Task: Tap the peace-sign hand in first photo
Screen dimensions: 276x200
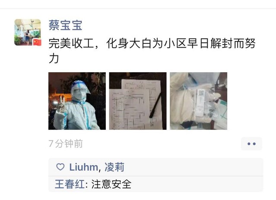Action: [x=61, y=105]
